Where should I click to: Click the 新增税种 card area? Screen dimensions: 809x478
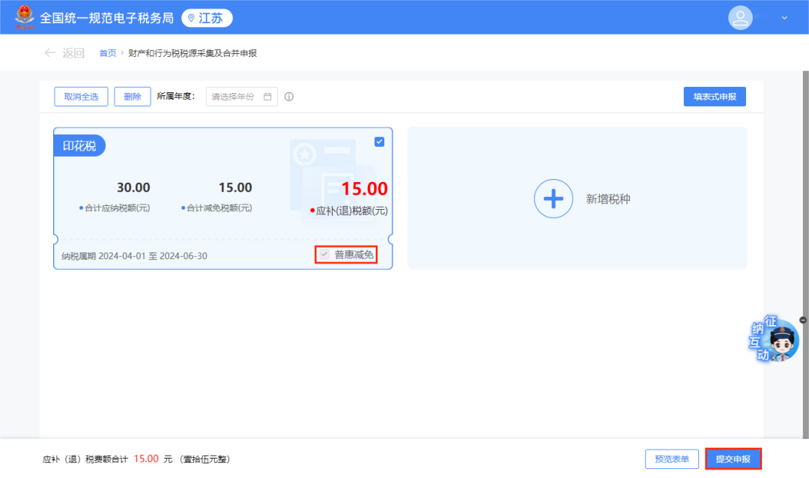tap(577, 199)
